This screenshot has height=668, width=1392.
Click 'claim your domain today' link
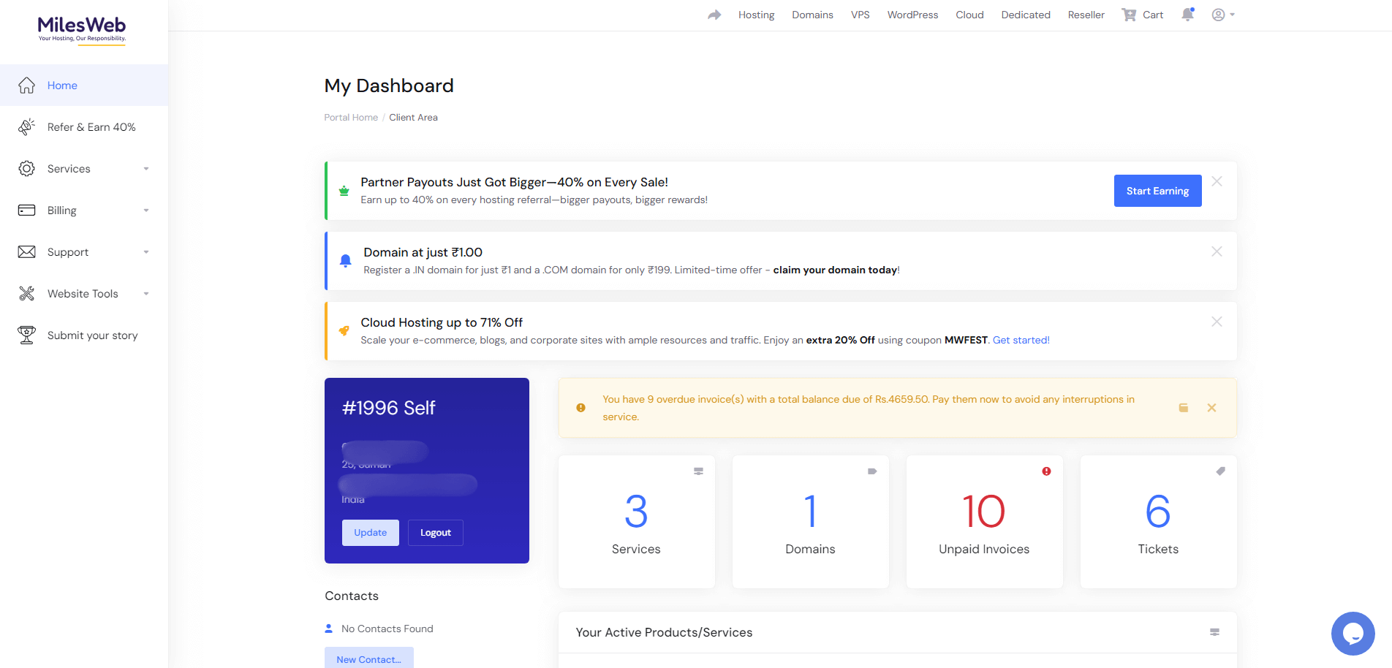[835, 270]
